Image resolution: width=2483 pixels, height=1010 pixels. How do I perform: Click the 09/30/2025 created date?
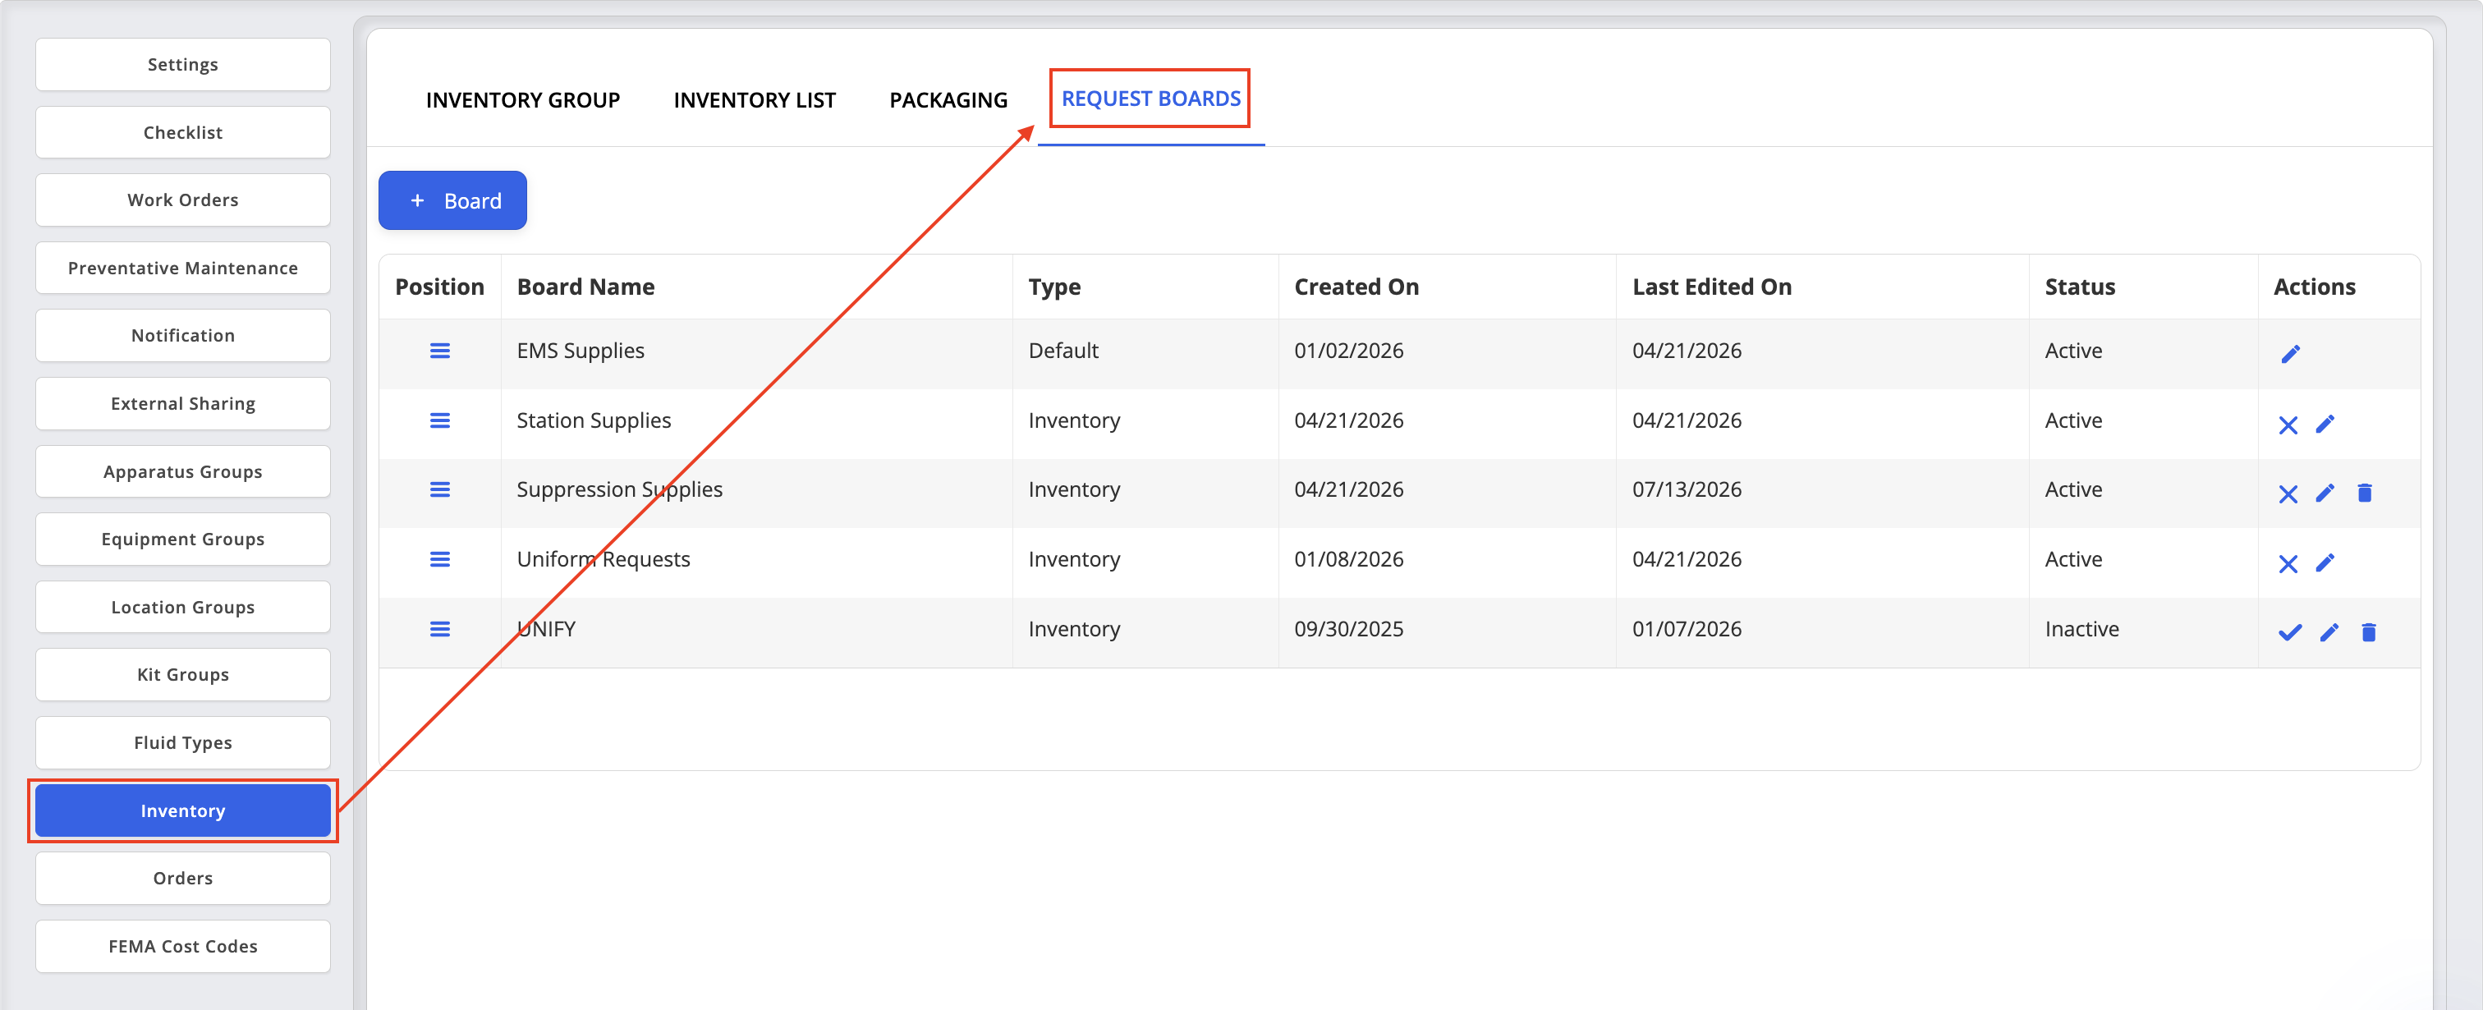click(x=1347, y=629)
